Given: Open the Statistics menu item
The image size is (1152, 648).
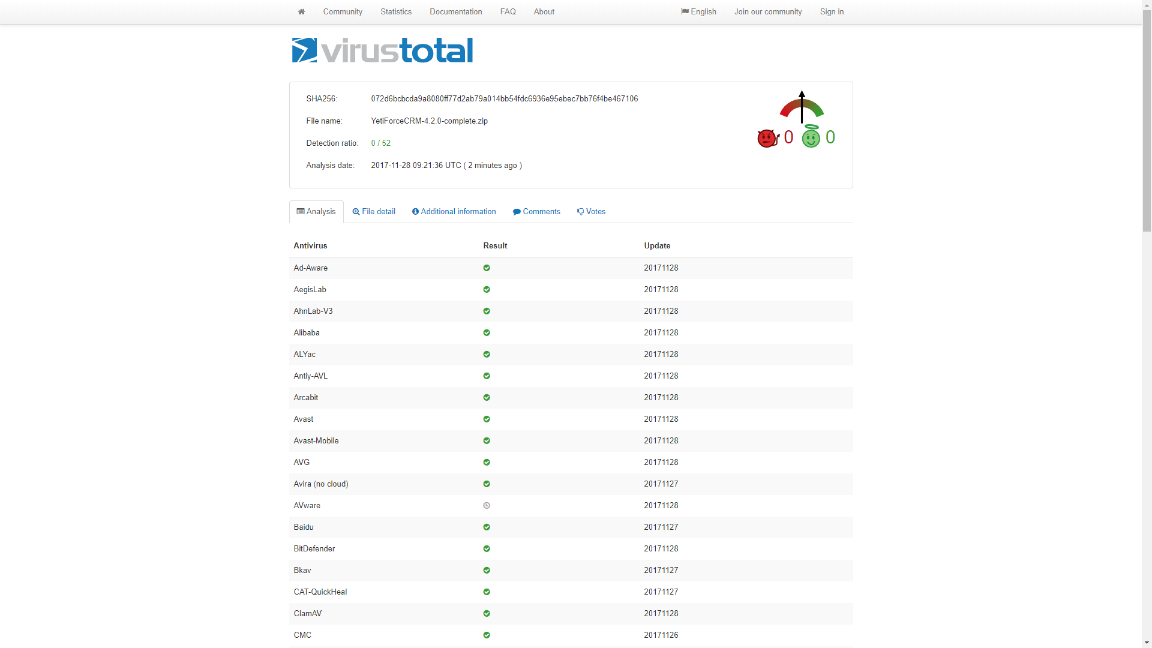Looking at the screenshot, I should point(396,11).
